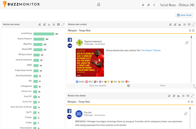Click the share icon in top header
This screenshot has width=196, height=129.
click(x=154, y=5)
